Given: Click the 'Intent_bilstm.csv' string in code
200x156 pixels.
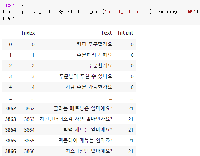Looking at the screenshot, I should (x=127, y=12).
